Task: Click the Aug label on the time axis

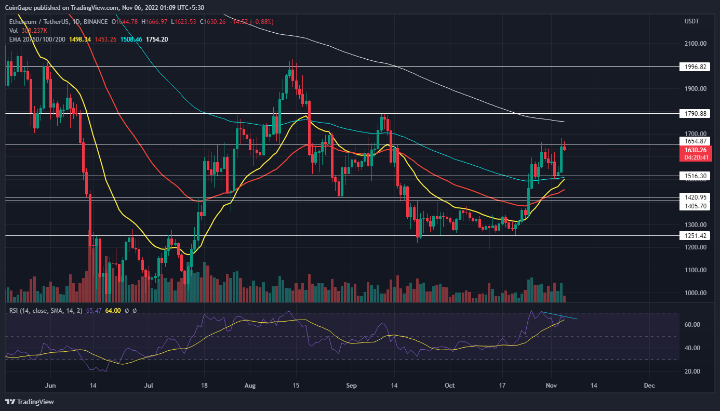Action: click(x=250, y=385)
